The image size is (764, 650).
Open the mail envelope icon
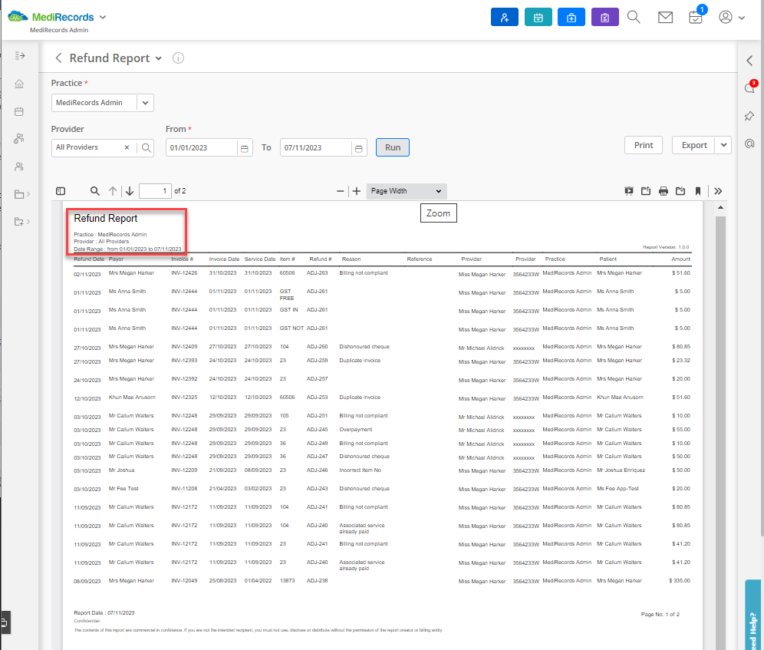pyautogui.click(x=665, y=17)
